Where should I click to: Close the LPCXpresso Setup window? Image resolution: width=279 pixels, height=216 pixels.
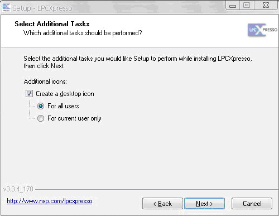(266, 6)
